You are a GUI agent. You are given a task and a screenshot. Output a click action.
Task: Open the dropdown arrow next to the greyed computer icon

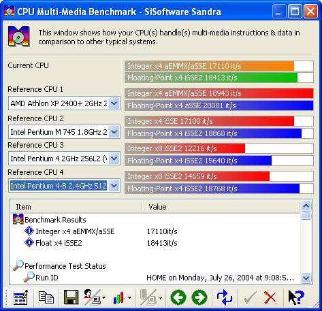click(x=160, y=297)
